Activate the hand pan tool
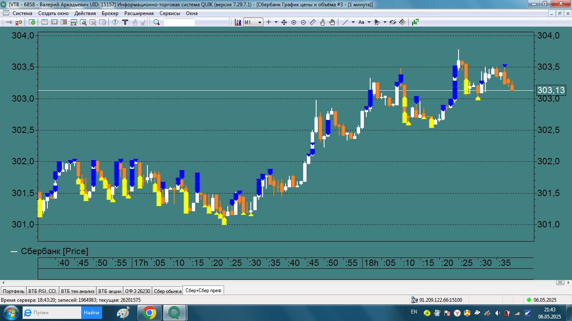Screen dimensions: 572x321 tap(332, 22)
